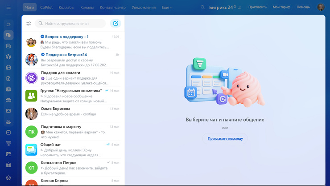330x186 pixels.
Task: Click the mail envelope icon in sidebar
Action: [8, 111]
